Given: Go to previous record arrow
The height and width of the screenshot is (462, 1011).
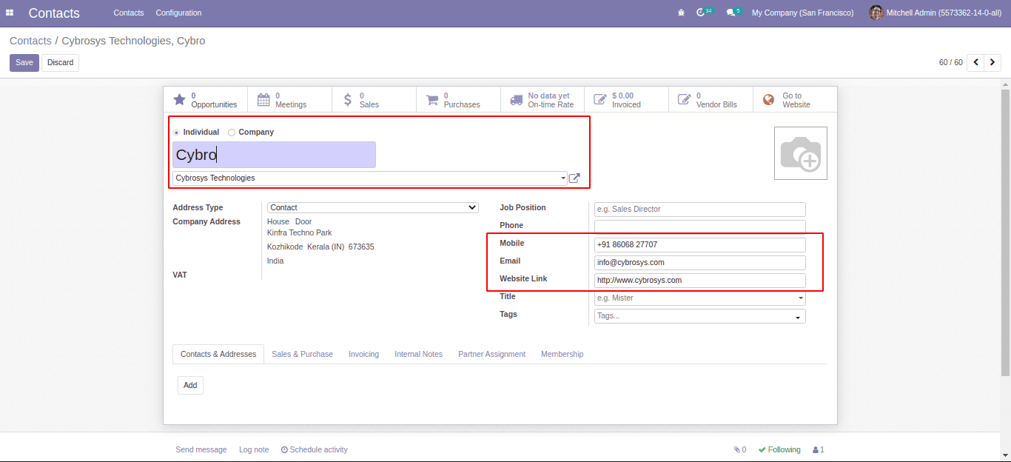Looking at the screenshot, I should (976, 62).
